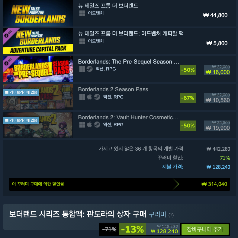Click the DLC badge on the Pre-Sequel Season Pass thumbnail

(x=9, y=62)
